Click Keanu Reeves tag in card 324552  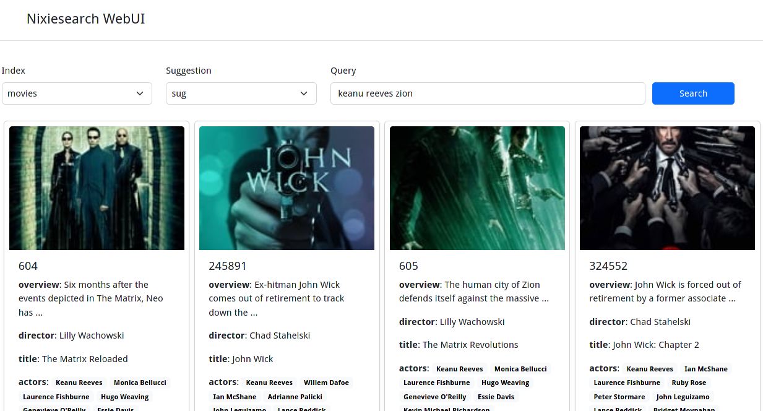(650, 369)
